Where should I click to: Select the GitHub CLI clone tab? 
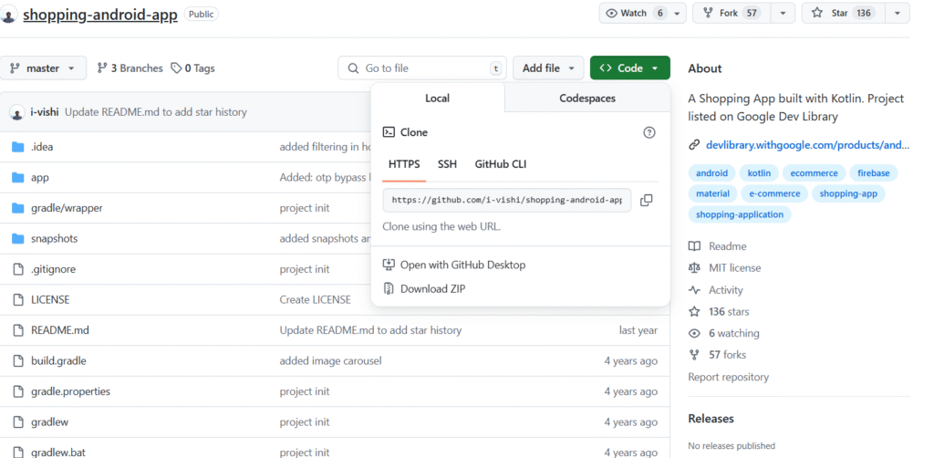point(501,164)
